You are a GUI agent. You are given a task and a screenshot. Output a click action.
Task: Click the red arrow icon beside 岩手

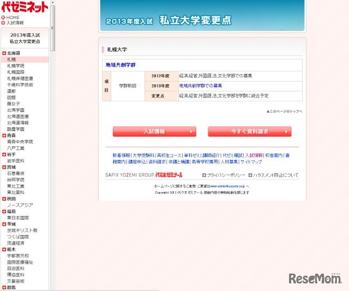[4, 154]
